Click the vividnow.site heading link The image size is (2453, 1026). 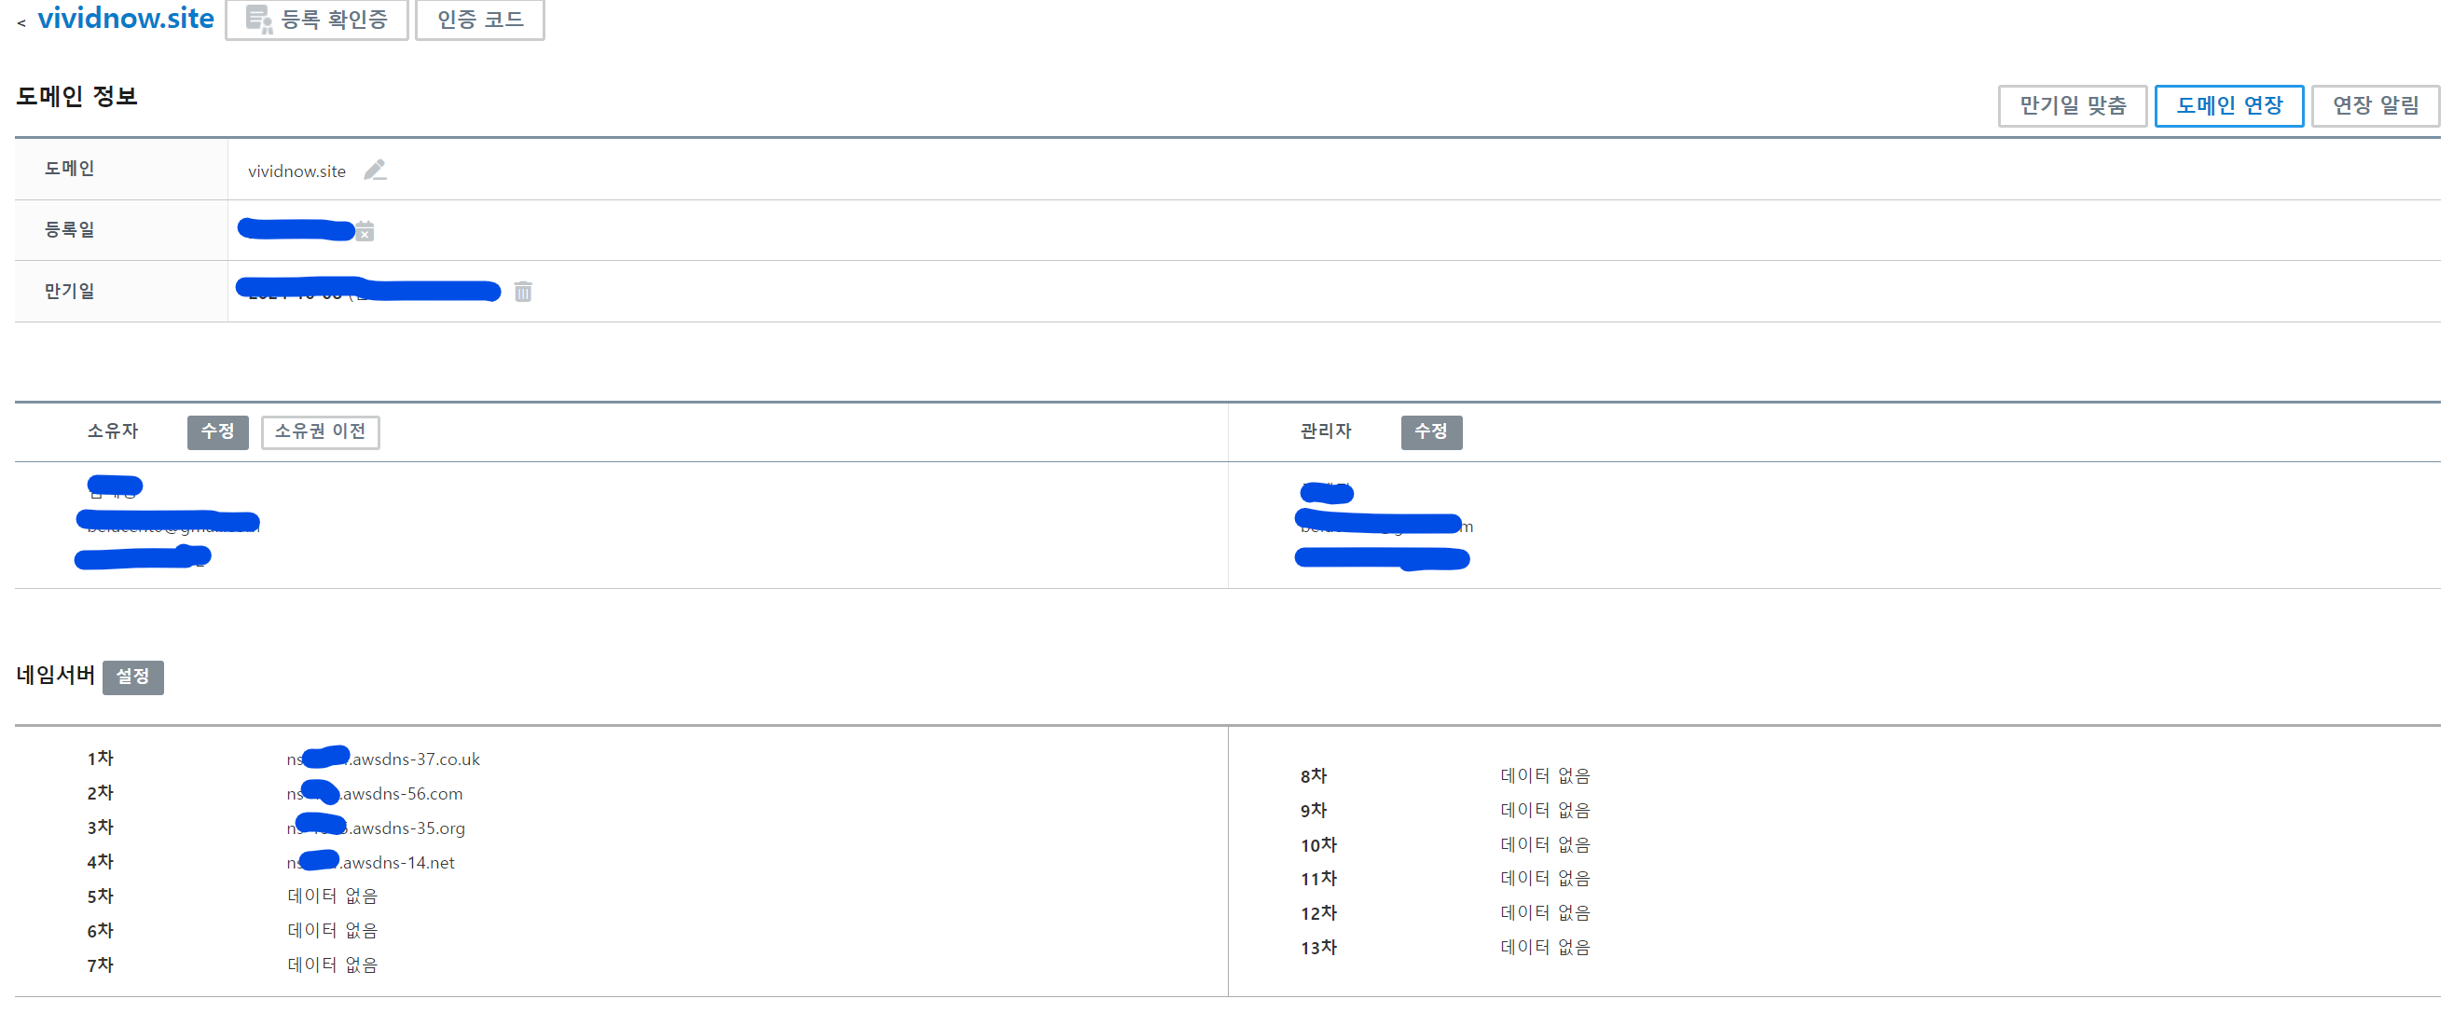point(126,18)
